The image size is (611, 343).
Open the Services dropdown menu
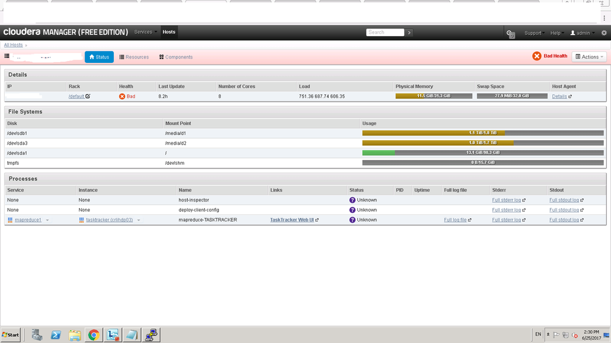(146, 32)
